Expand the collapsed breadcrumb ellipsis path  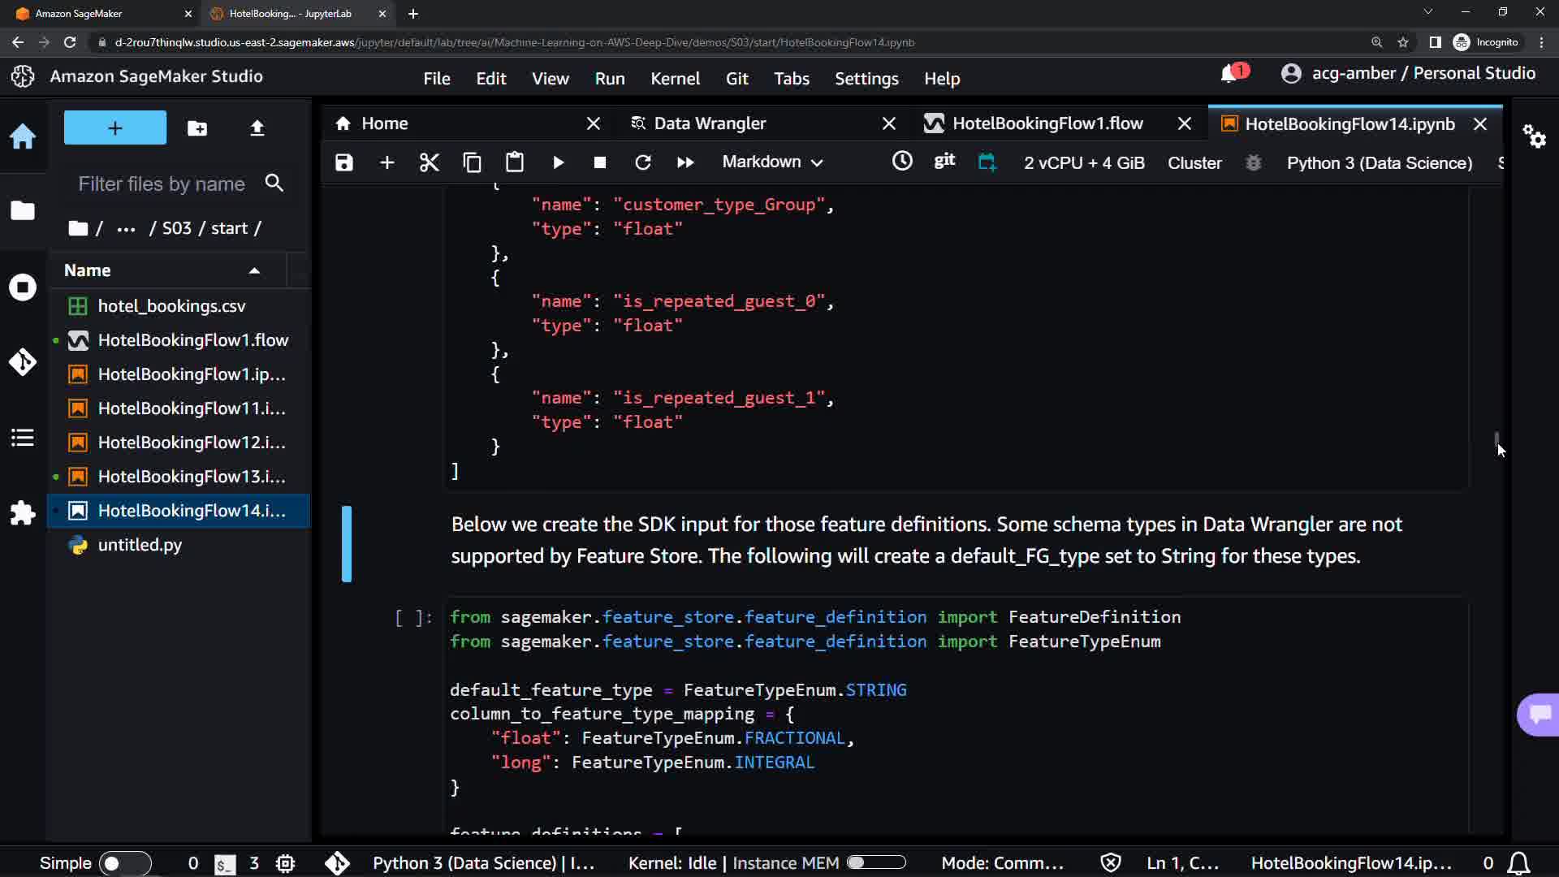click(x=126, y=229)
